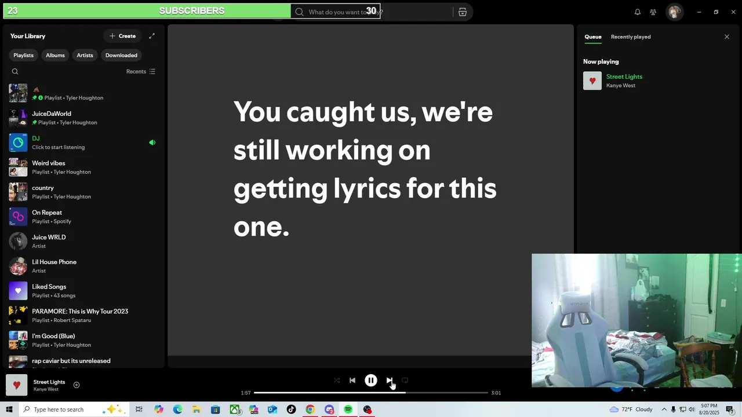This screenshot has height=417, width=742.
Task: Open the Xbox app on the taskbar
Action: pos(235,409)
